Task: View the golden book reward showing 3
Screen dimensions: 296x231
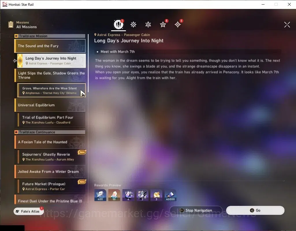Action: click(156, 195)
